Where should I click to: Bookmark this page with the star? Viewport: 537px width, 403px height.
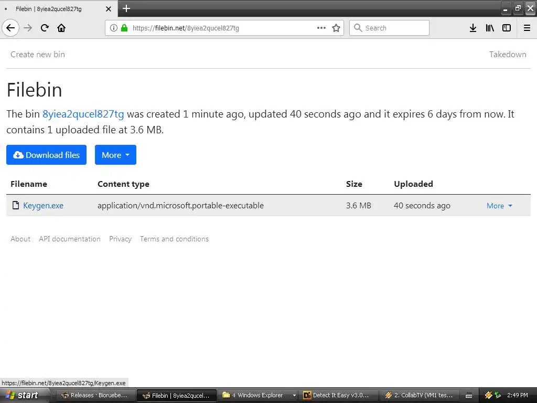coord(336,28)
